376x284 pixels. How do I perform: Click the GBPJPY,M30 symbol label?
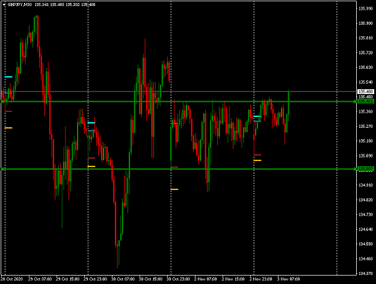[20, 5]
